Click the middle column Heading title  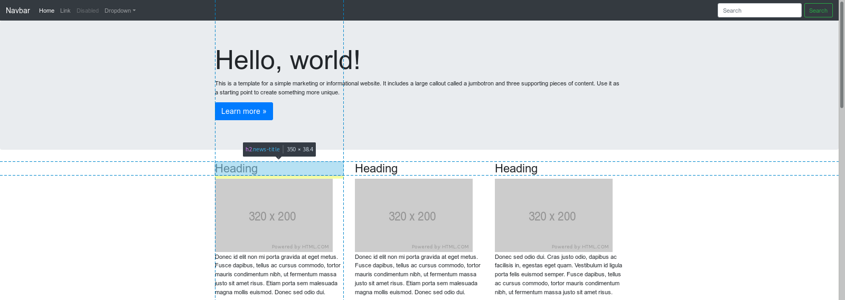[376, 169]
